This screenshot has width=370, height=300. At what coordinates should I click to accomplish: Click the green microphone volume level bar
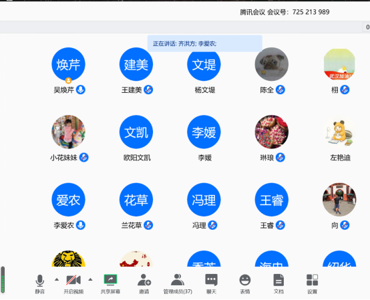point(3,280)
